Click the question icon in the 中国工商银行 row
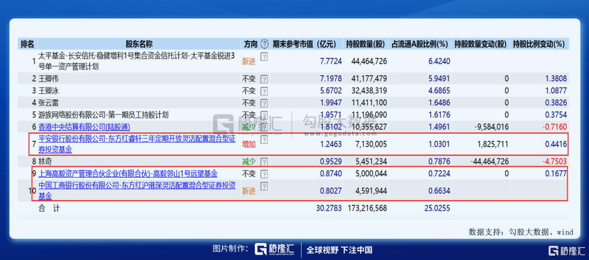 click(264, 186)
